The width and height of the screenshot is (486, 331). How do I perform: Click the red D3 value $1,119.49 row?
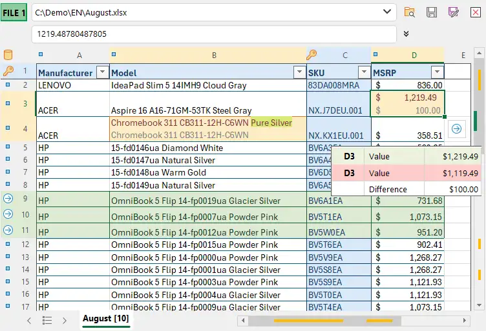407,173
